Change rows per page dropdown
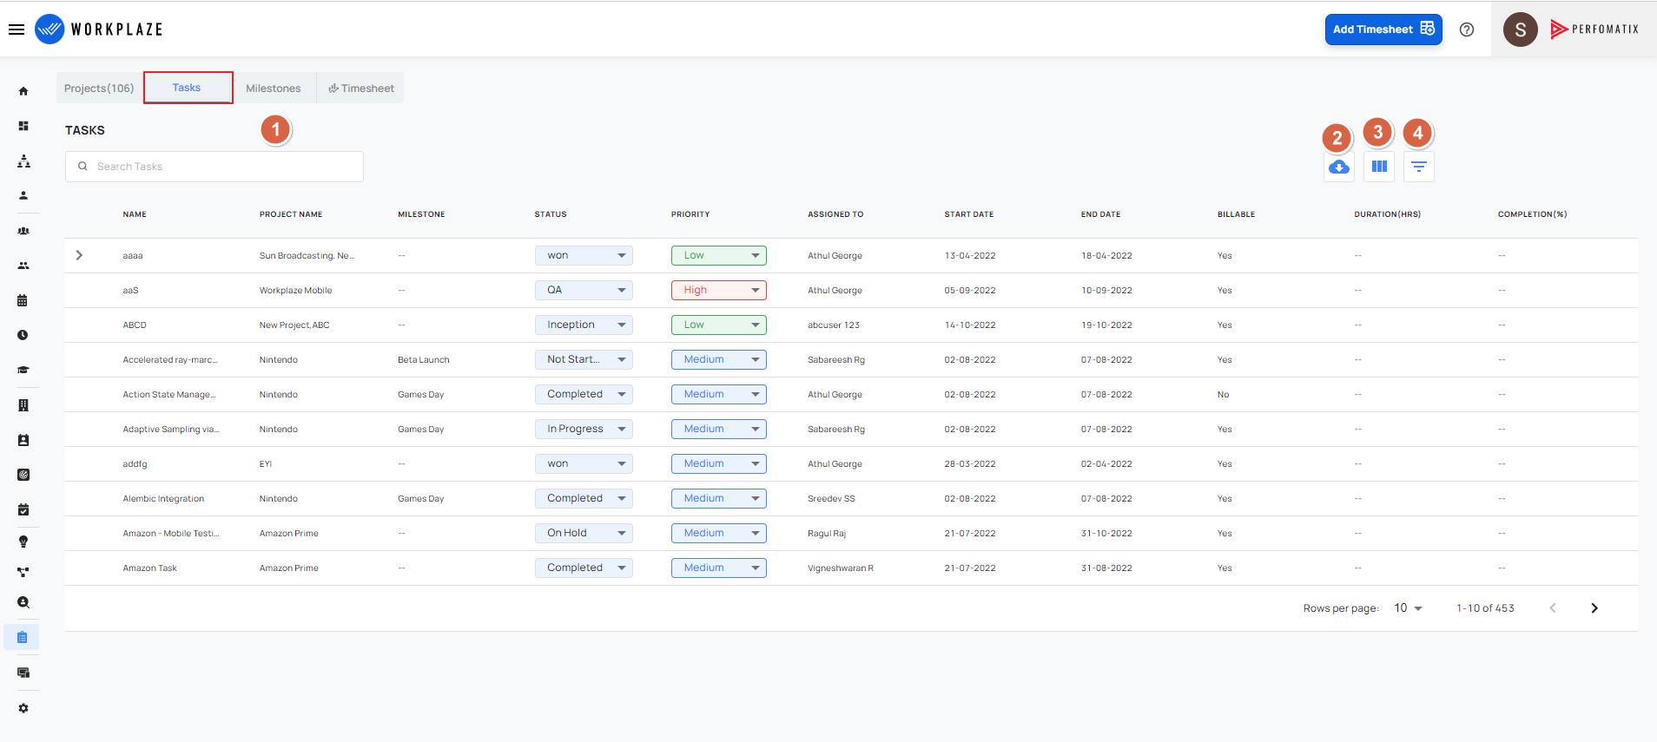The height and width of the screenshot is (742, 1657). coord(1408,608)
